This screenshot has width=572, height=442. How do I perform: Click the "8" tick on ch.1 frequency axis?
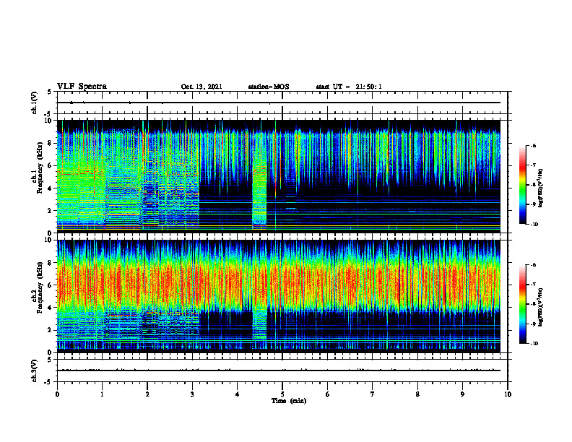(x=51, y=143)
